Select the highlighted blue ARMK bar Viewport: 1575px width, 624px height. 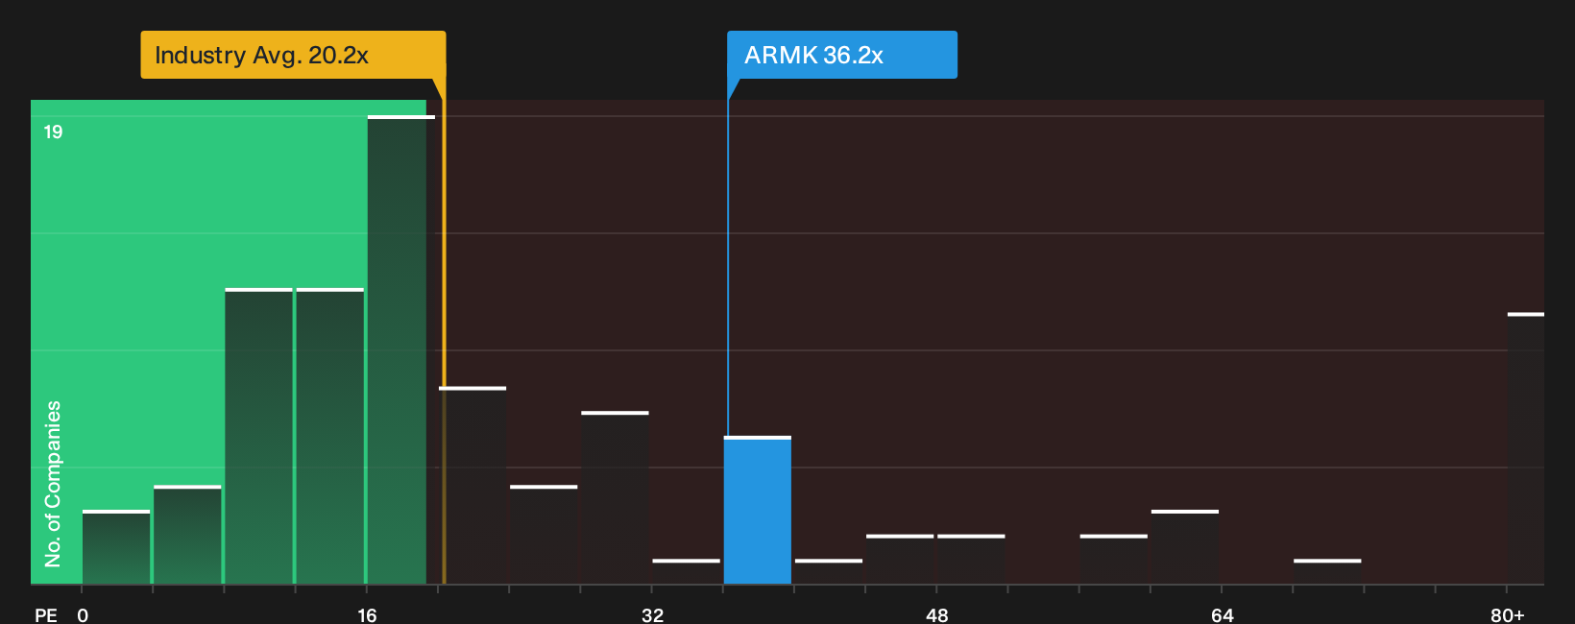(x=758, y=511)
